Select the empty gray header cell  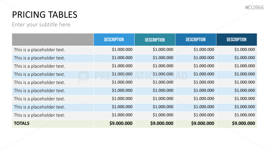53,40
